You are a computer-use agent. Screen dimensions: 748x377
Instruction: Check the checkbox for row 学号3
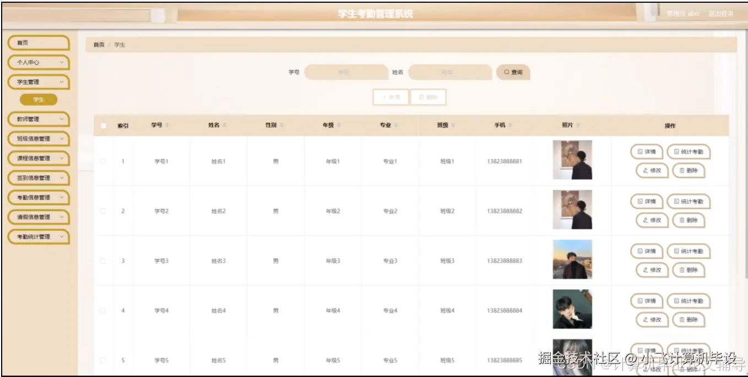tap(103, 261)
